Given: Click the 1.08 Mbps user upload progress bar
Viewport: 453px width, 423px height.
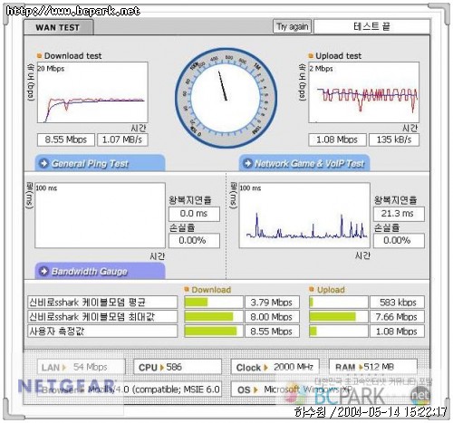Looking at the screenshot, I should point(339,332).
